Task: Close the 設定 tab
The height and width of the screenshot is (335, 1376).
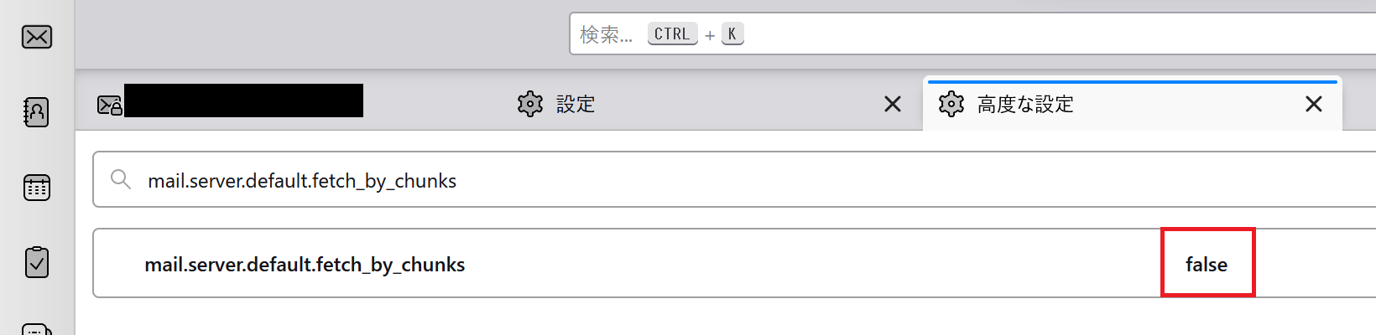Action: (x=893, y=104)
